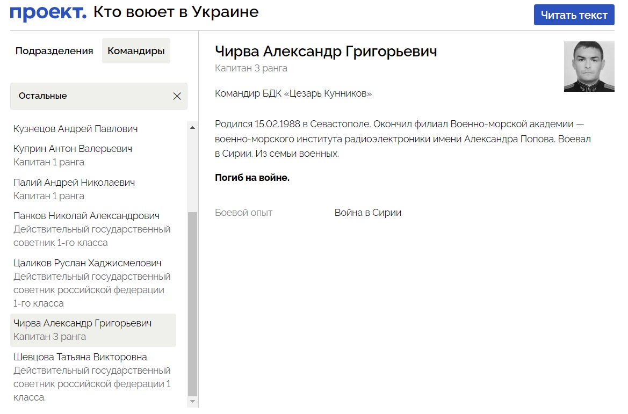Select Палий Андрей Николаевич from the list
The width and height of the screenshot is (628, 414).
pos(74,183)
